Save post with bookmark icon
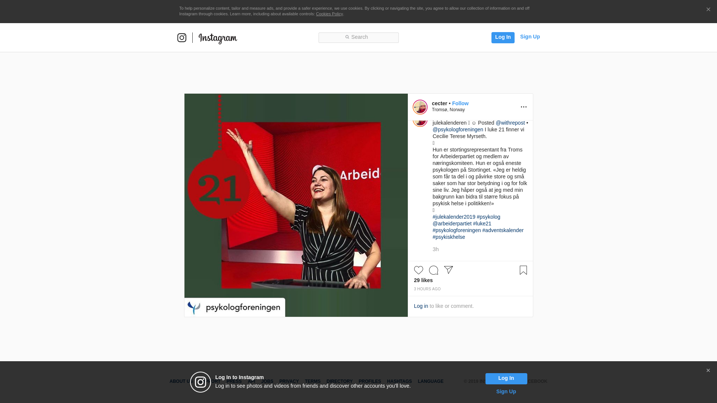 coord(523,270)
